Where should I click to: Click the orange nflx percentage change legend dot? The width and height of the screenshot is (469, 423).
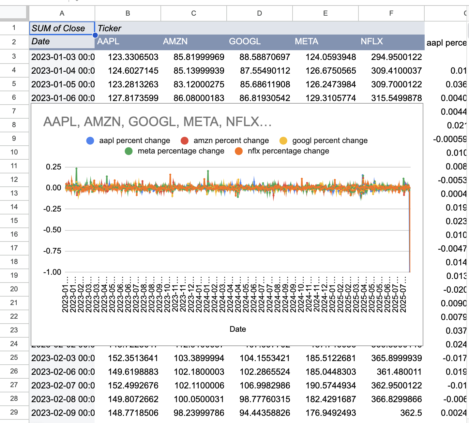[239, 151]
